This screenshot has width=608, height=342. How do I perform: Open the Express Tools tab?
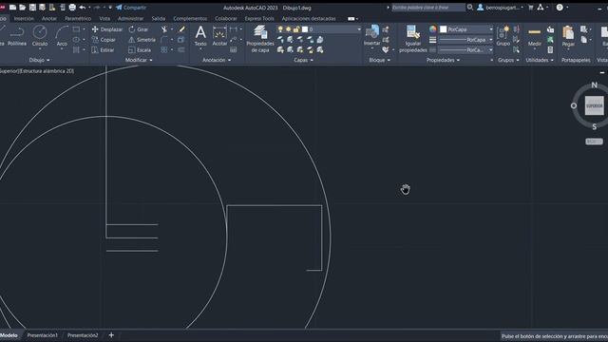point(259,18)
